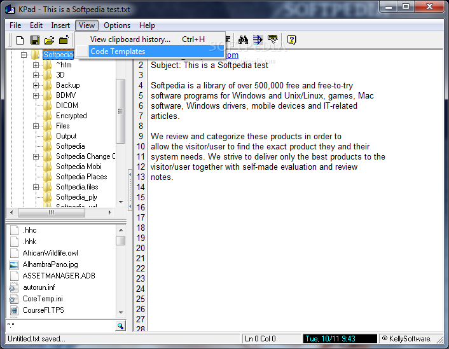Click the AlhambraPano.jpg image icon

click(14, 264)
